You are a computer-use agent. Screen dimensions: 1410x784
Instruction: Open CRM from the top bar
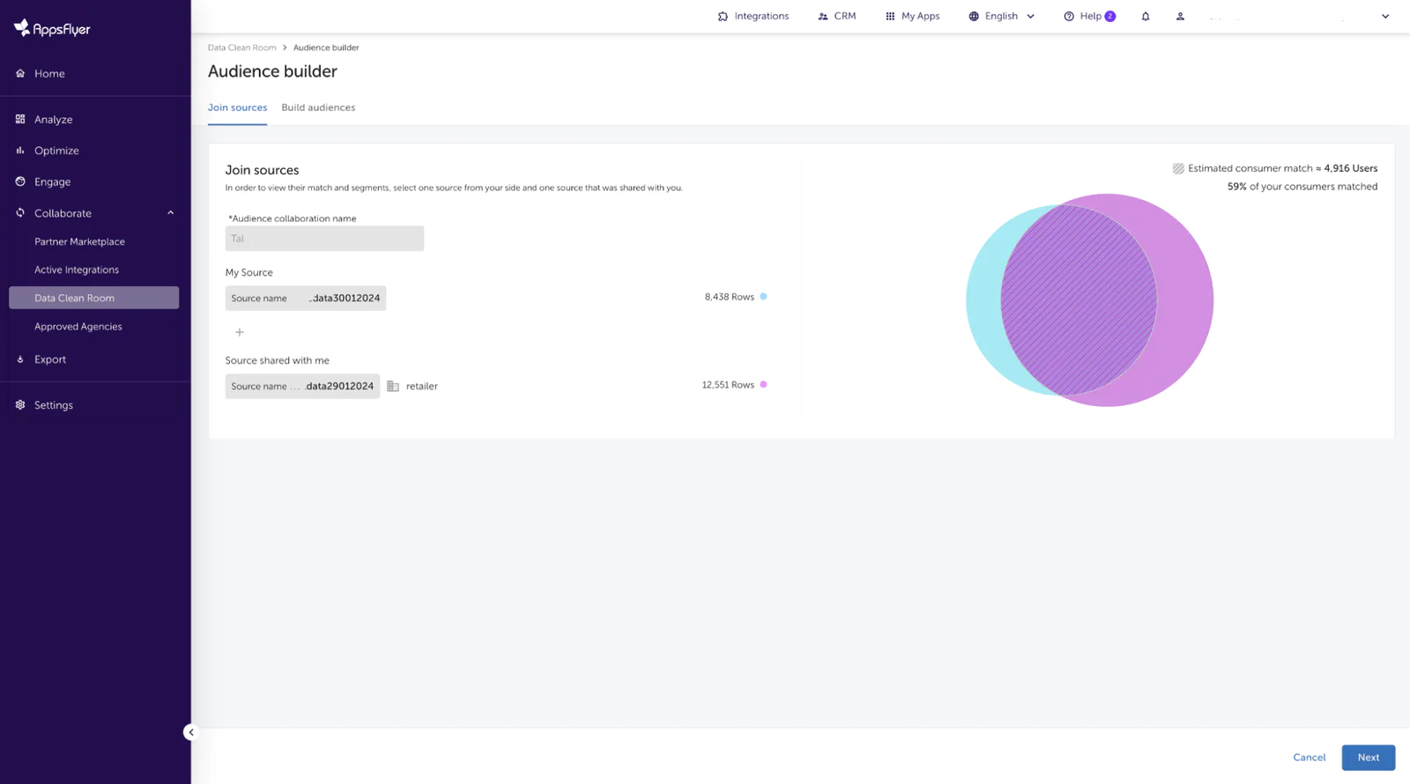836,17
